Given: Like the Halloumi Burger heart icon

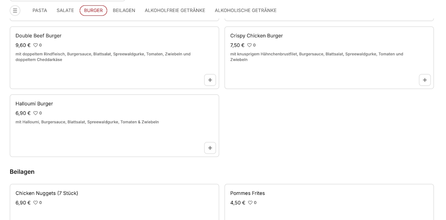Looking at the screenshot, I should click(x=36, y=113).
